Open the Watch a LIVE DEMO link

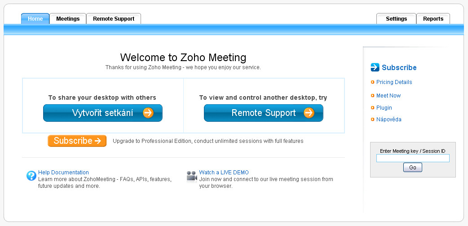pos(224,172)
